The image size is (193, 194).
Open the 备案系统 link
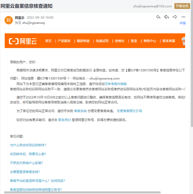(x=80, y=111)
